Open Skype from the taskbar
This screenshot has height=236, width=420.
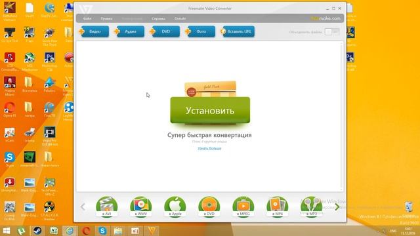tap(102, 231)
